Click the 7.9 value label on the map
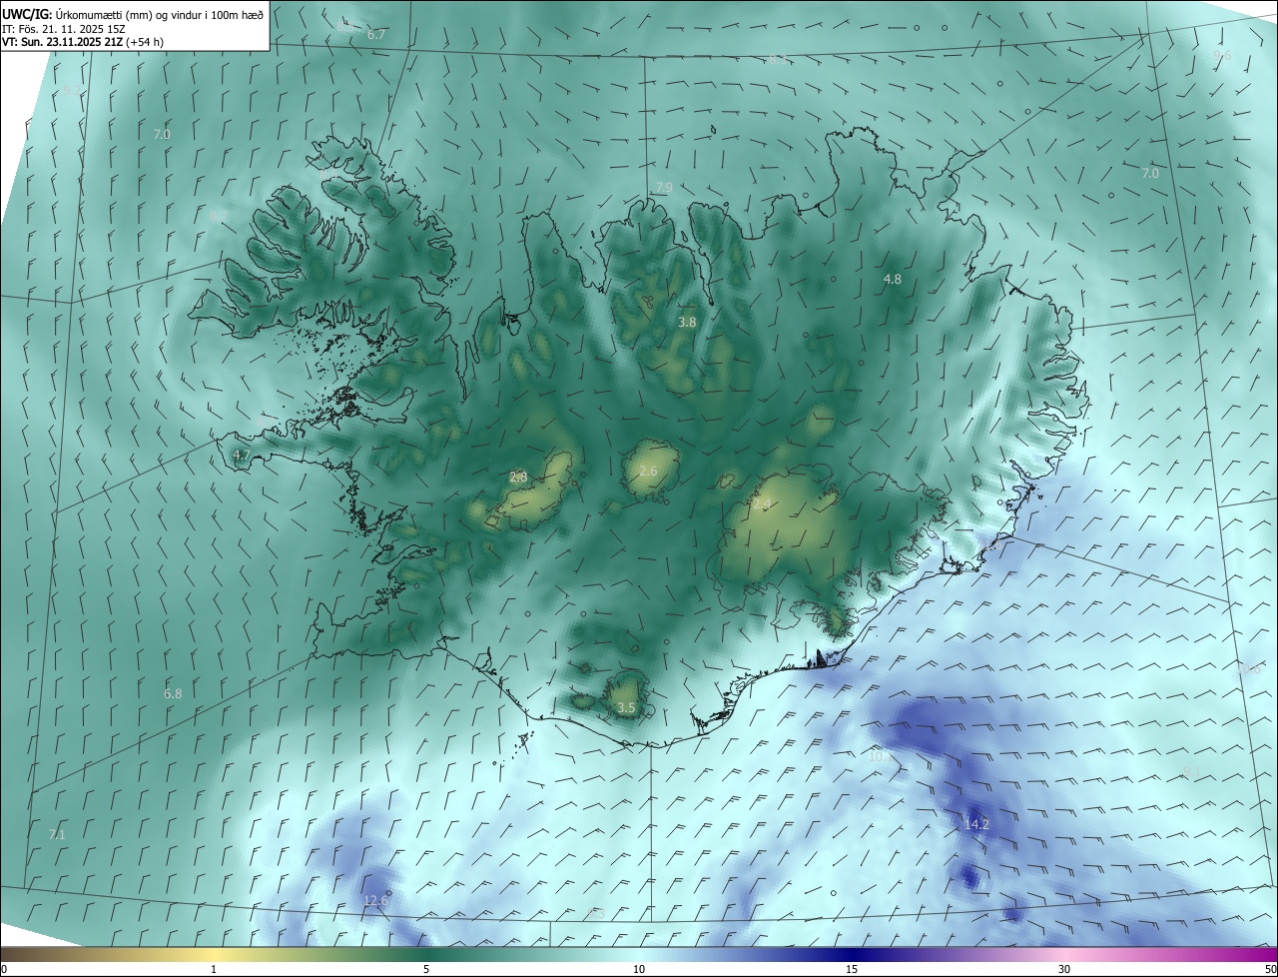Image resolution: width=1278 pixels, height=977 pixels. point(664,188)
